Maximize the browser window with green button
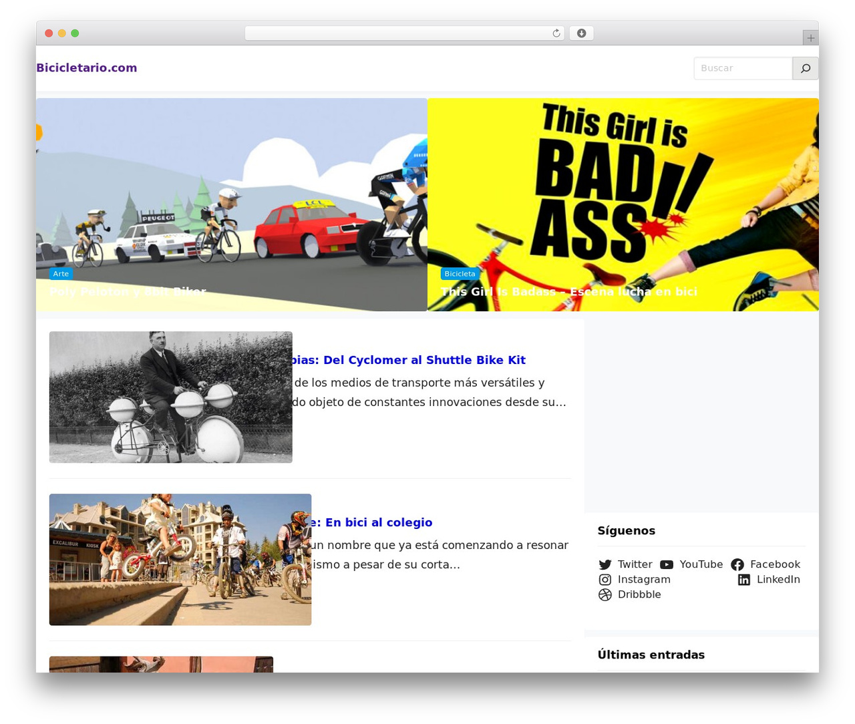 (x=75, y=33)
